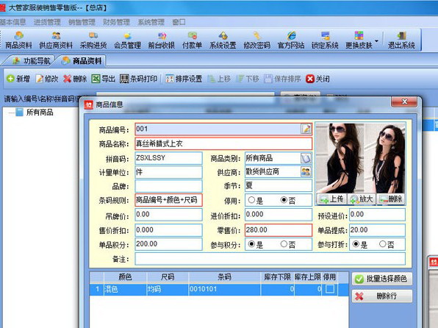The width and height of the screenshot is (438, 328).
Task: Select 参与积分 是 radio button
Action: [251, 244]
